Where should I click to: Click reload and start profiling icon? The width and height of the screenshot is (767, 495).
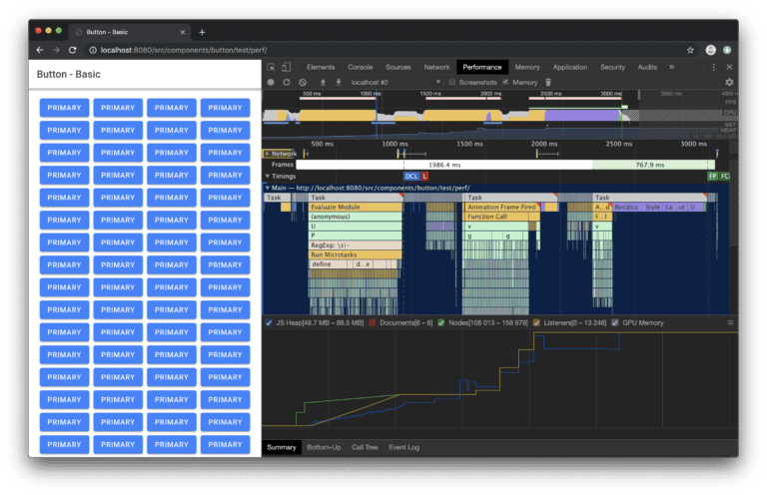point(287,83)
